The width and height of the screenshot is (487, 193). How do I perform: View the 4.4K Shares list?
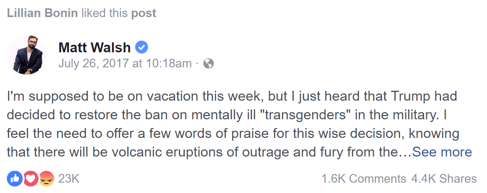pyautogui.click(x=444, y=179)
